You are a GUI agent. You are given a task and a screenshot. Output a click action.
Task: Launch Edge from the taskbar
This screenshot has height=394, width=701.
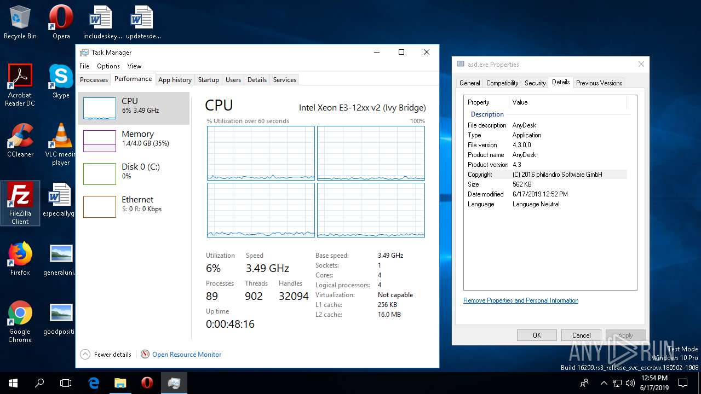[94, 383]
